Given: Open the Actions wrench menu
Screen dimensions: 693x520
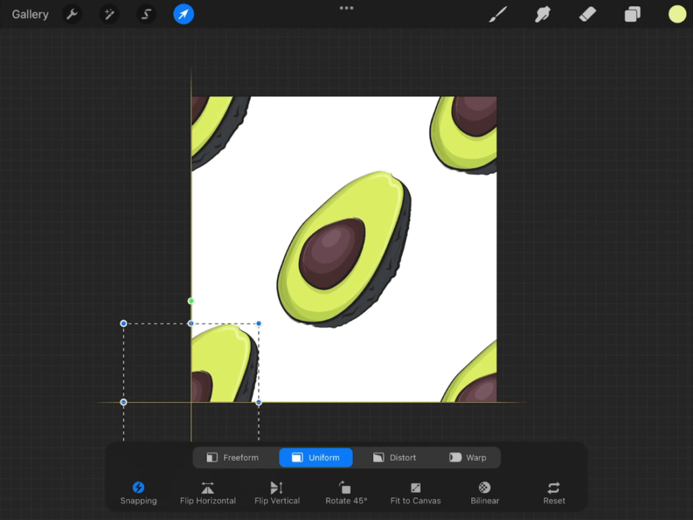Looking at the screenshot, I should pyautogui.click(x=72, y=14).
